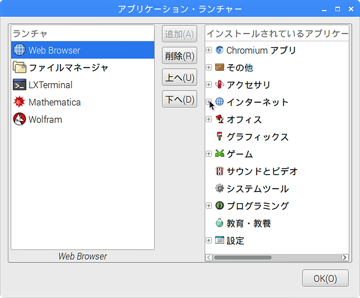360x298 pixels.
Task: Select the サウンドとビデオ tree label
Action: click(x=262, y=171)
